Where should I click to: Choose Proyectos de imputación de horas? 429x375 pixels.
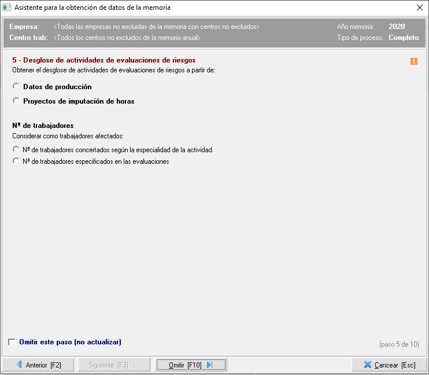pyautogui.click(x=16, y=101)
